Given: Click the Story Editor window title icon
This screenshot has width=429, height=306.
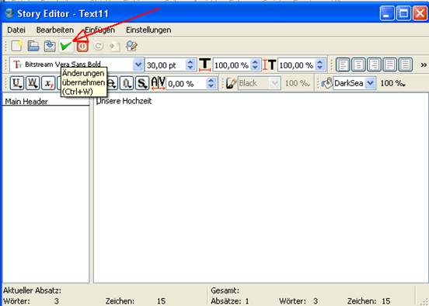Looking at the screenshot, I should pyautogui.click(x=9, y=13).
